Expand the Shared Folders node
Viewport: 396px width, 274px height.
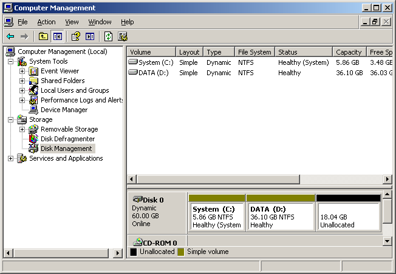(x=22, y=81)
